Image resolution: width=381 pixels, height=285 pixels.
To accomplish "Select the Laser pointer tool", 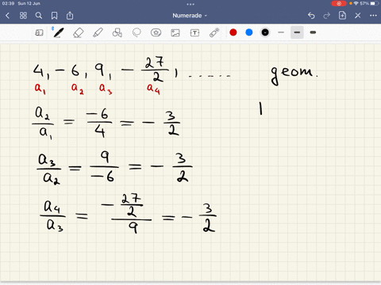I will click(x=214, y=32).
